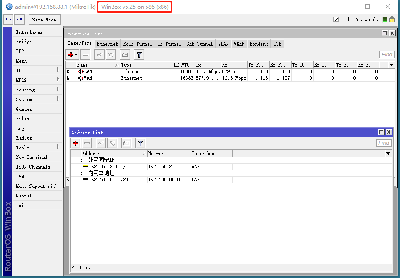
Task: Switch to the LTE tab
Action: [277, 44]
